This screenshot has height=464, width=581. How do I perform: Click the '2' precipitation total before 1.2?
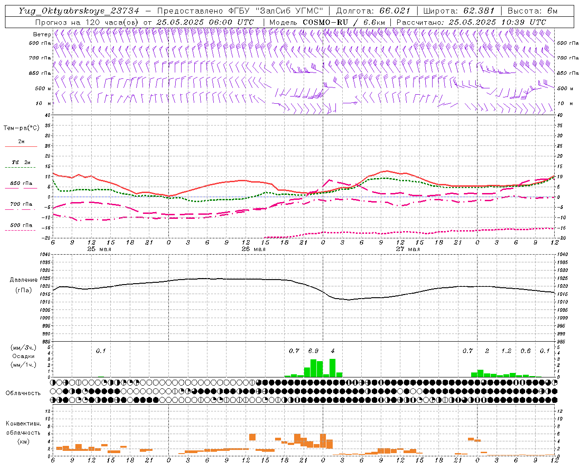click(x=487, y=351)
